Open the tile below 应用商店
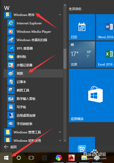Viewport: 114px width, 163px height. [x=82, y=145]
